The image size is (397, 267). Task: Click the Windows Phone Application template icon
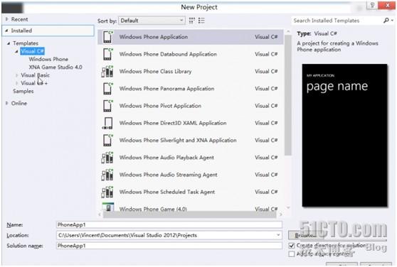coord(107,37)
